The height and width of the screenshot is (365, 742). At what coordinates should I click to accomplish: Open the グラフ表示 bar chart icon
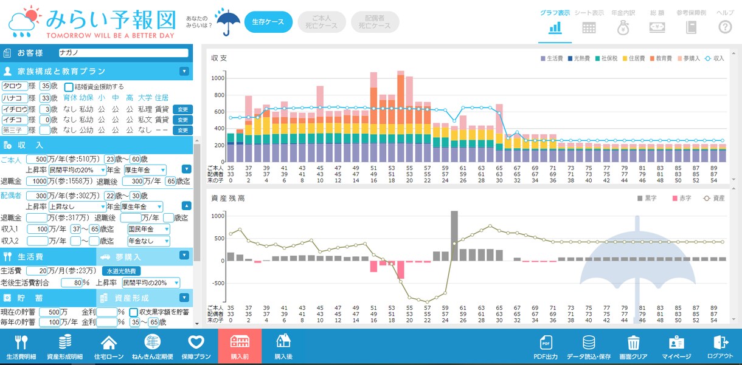[x=555, y=27]
